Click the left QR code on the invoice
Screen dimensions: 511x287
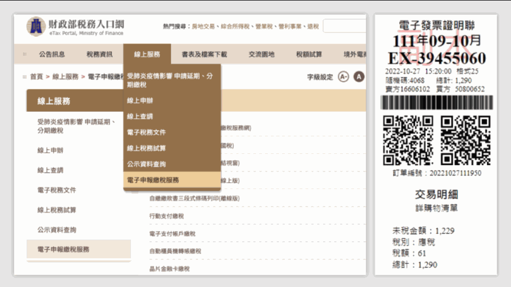[x=408, y=141]
